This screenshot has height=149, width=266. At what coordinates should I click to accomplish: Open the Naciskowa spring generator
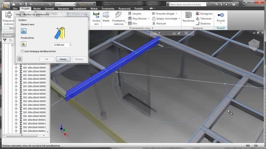(188, 17)
